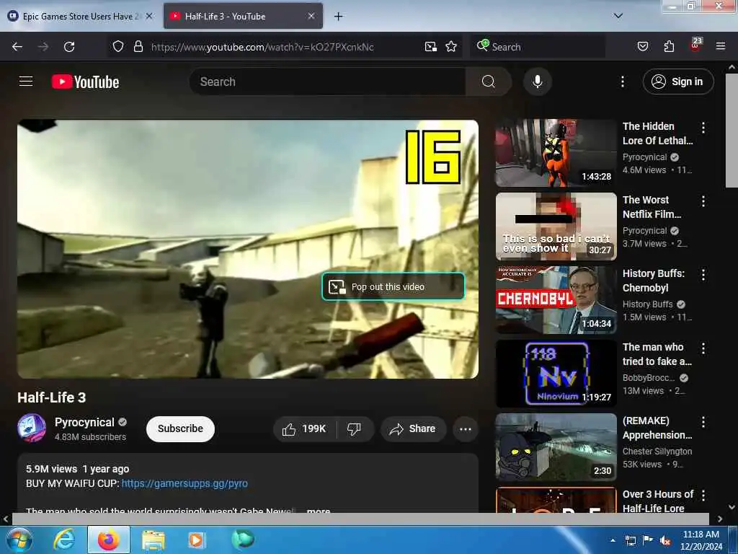
Task: Click Pop out this video button
Action: pos(393,286)
